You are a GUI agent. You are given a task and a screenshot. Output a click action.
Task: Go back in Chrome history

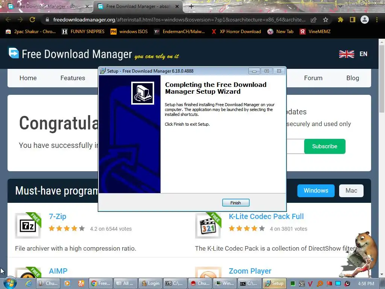(8, 20)
